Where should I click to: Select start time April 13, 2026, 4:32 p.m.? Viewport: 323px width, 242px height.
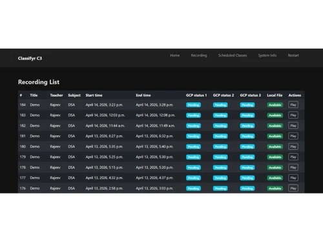tap(104, 177)
